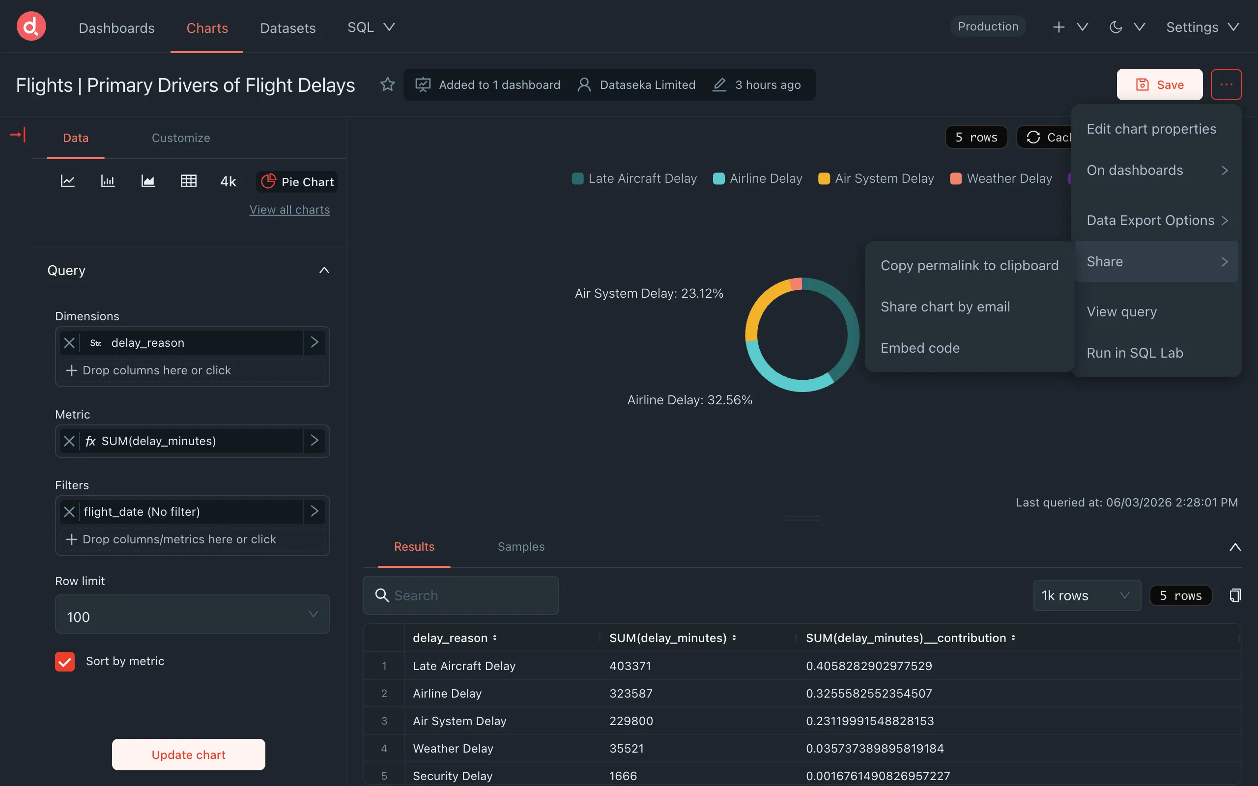Select the table chart type icon
Viewport: 1258px width, 786px height.
[188, 181]
